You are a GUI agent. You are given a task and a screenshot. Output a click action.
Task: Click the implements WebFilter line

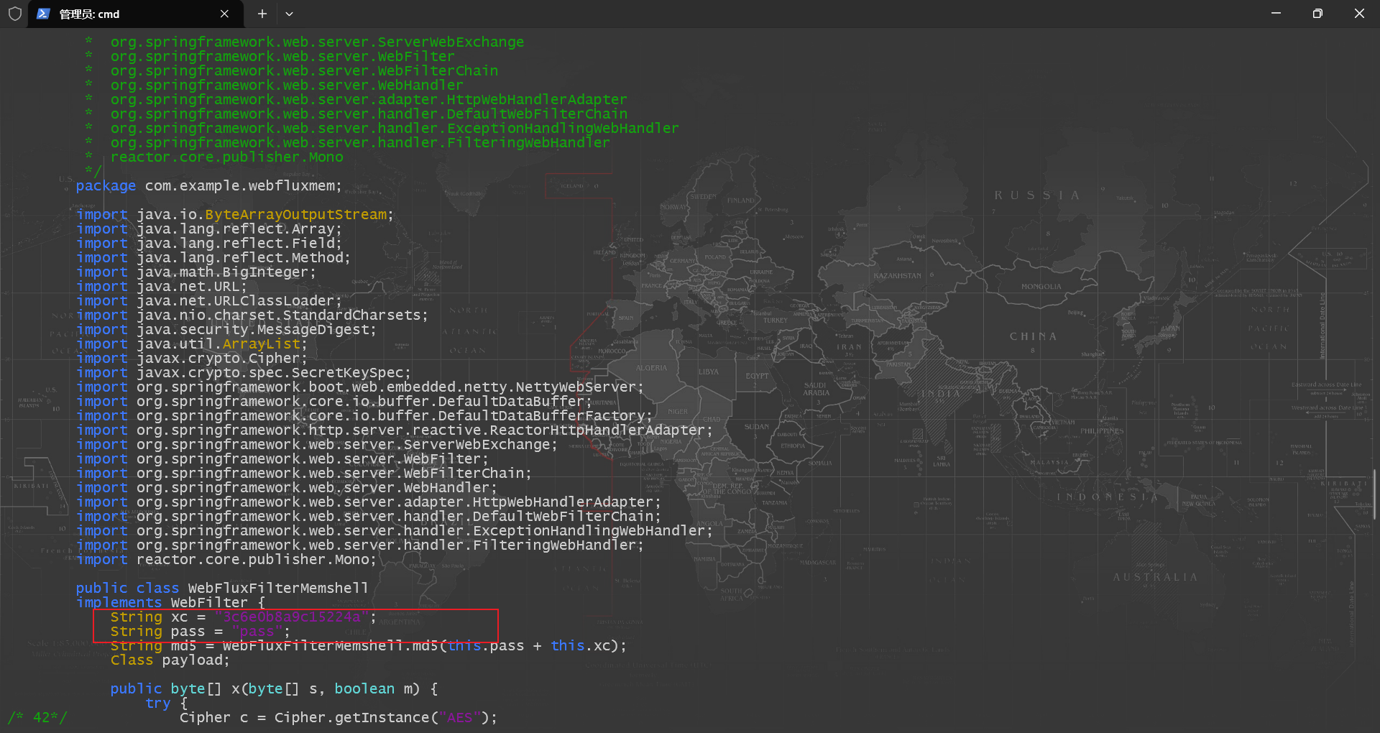pos(170,603)
